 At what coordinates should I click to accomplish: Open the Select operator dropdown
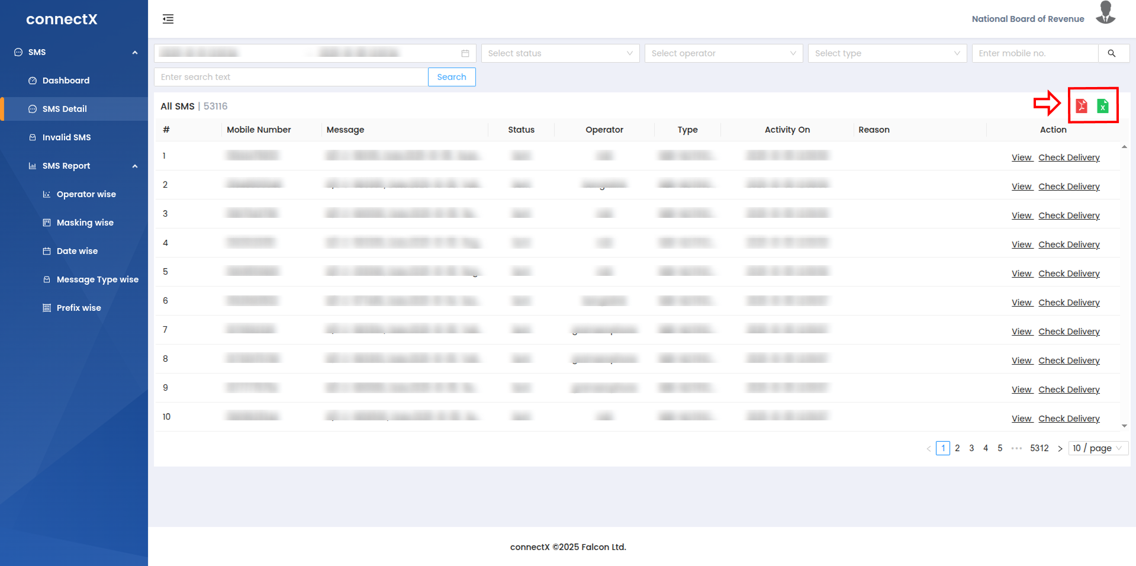(723, 53)
